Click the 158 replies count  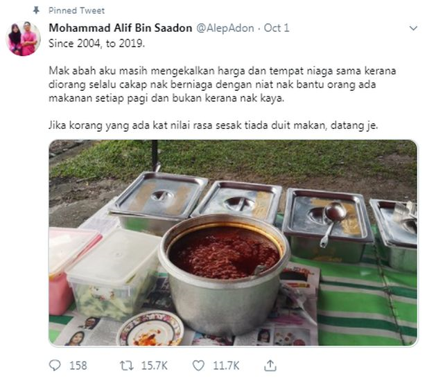(78, 366)
